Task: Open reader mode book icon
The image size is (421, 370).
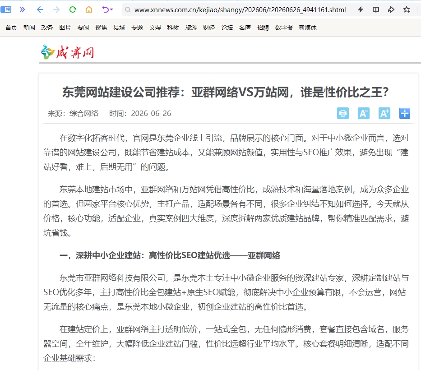Action: [376, 9]
